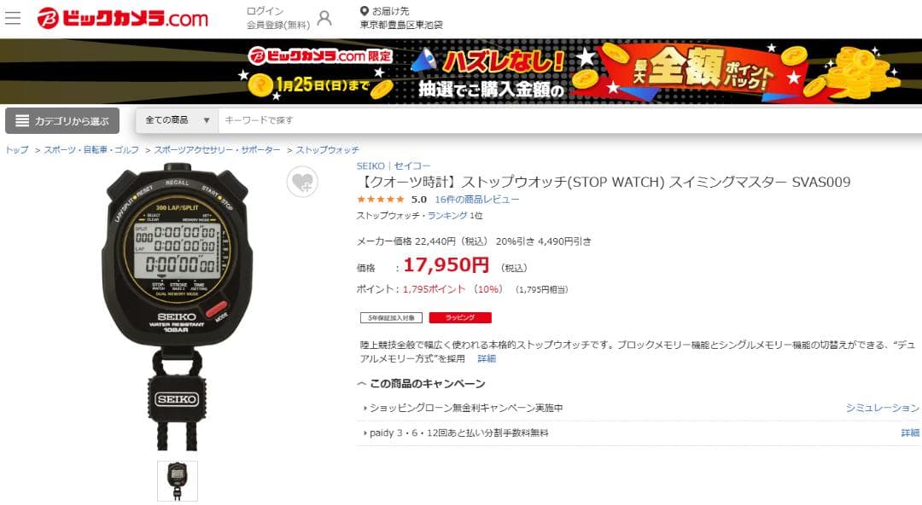
Task: Click the five-star rating icons
Action: tap(381, 200)
